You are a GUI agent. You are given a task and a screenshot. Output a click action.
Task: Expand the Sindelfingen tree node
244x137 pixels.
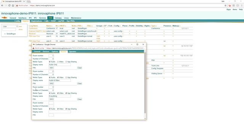point(5,34)
